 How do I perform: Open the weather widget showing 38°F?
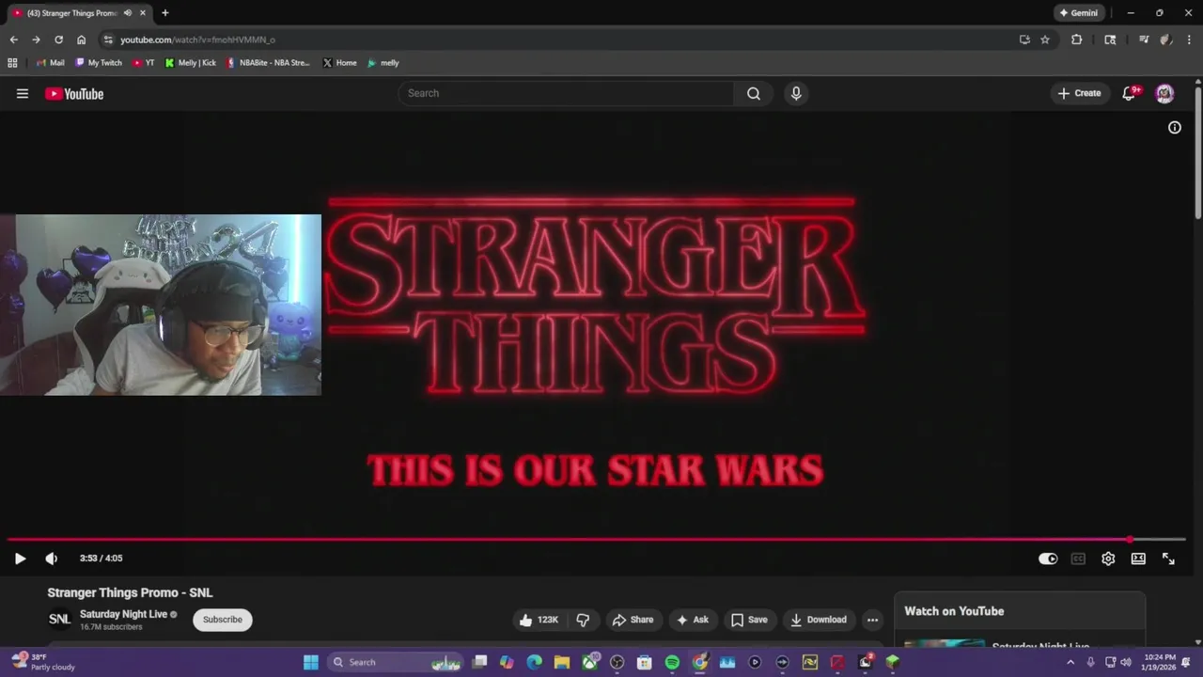point(42,662)
